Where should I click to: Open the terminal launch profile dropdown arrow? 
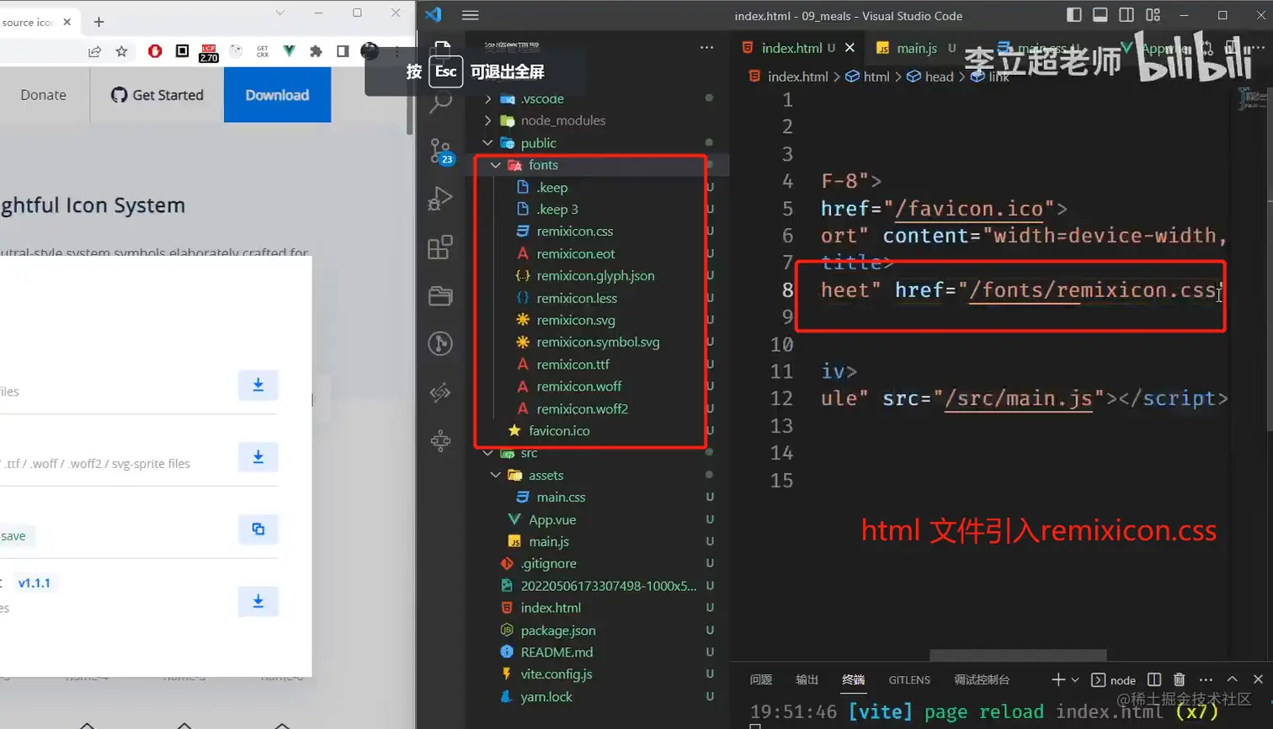[x=1075, y=679]
